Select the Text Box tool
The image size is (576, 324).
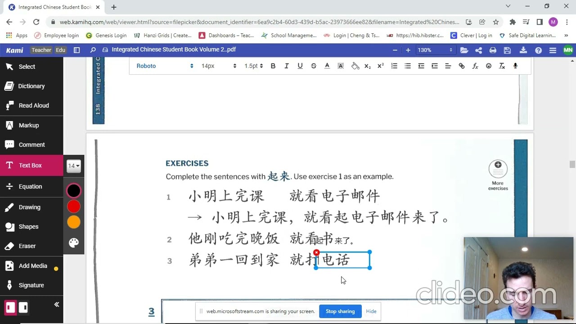[x=31, y=165]
